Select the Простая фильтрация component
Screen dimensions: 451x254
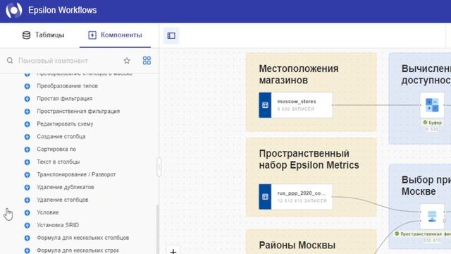pos(65,99)
